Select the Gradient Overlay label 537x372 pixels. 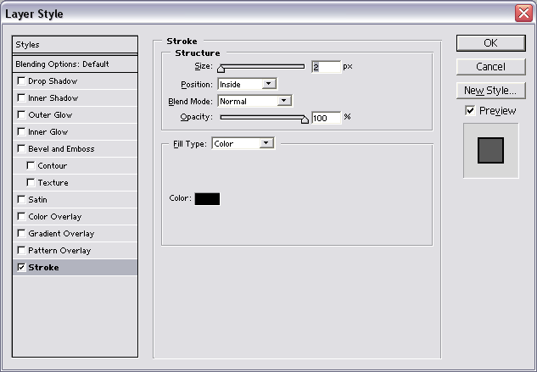coord(61,234)
